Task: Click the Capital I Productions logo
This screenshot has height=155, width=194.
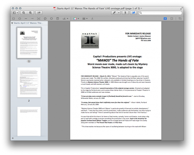Action: point(90,40)
